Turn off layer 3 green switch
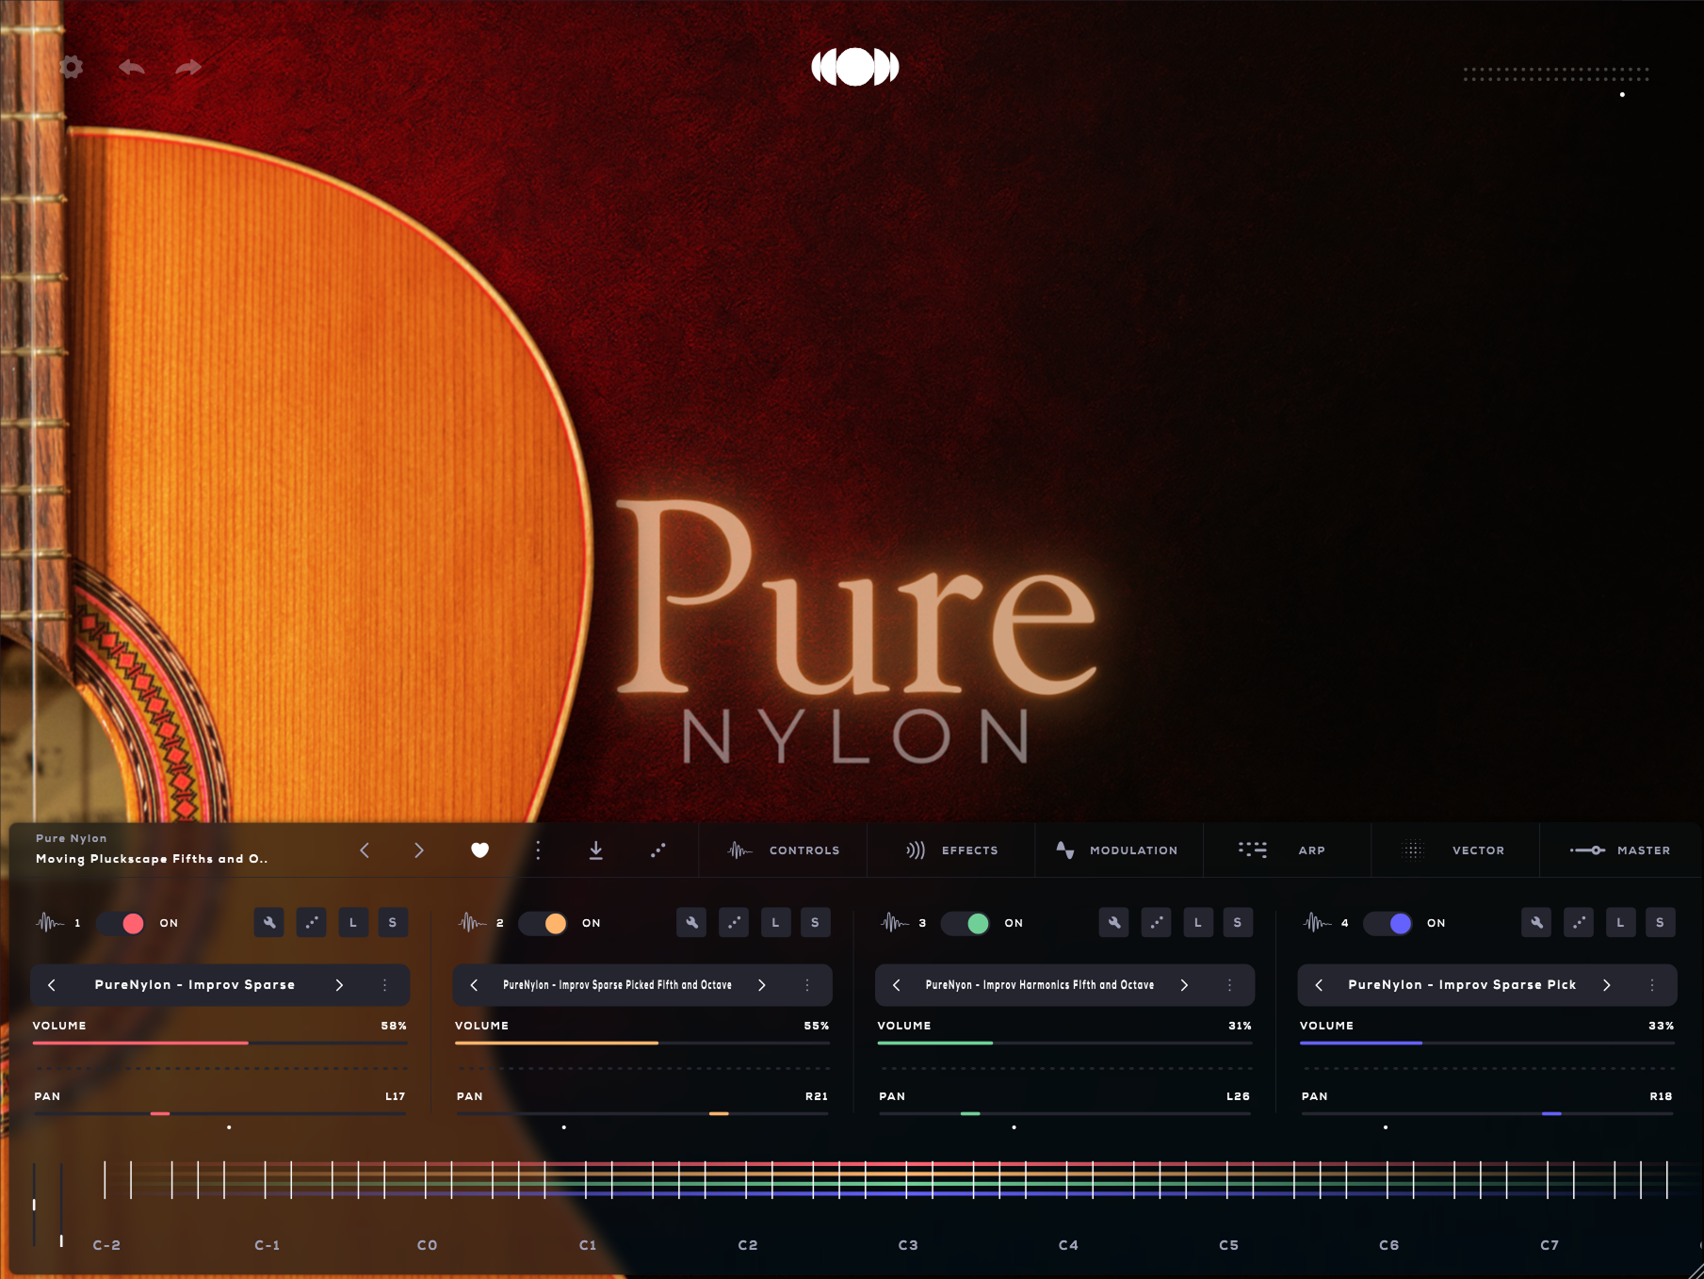This screenshot has height=1279, width=1704. [966, 923]
